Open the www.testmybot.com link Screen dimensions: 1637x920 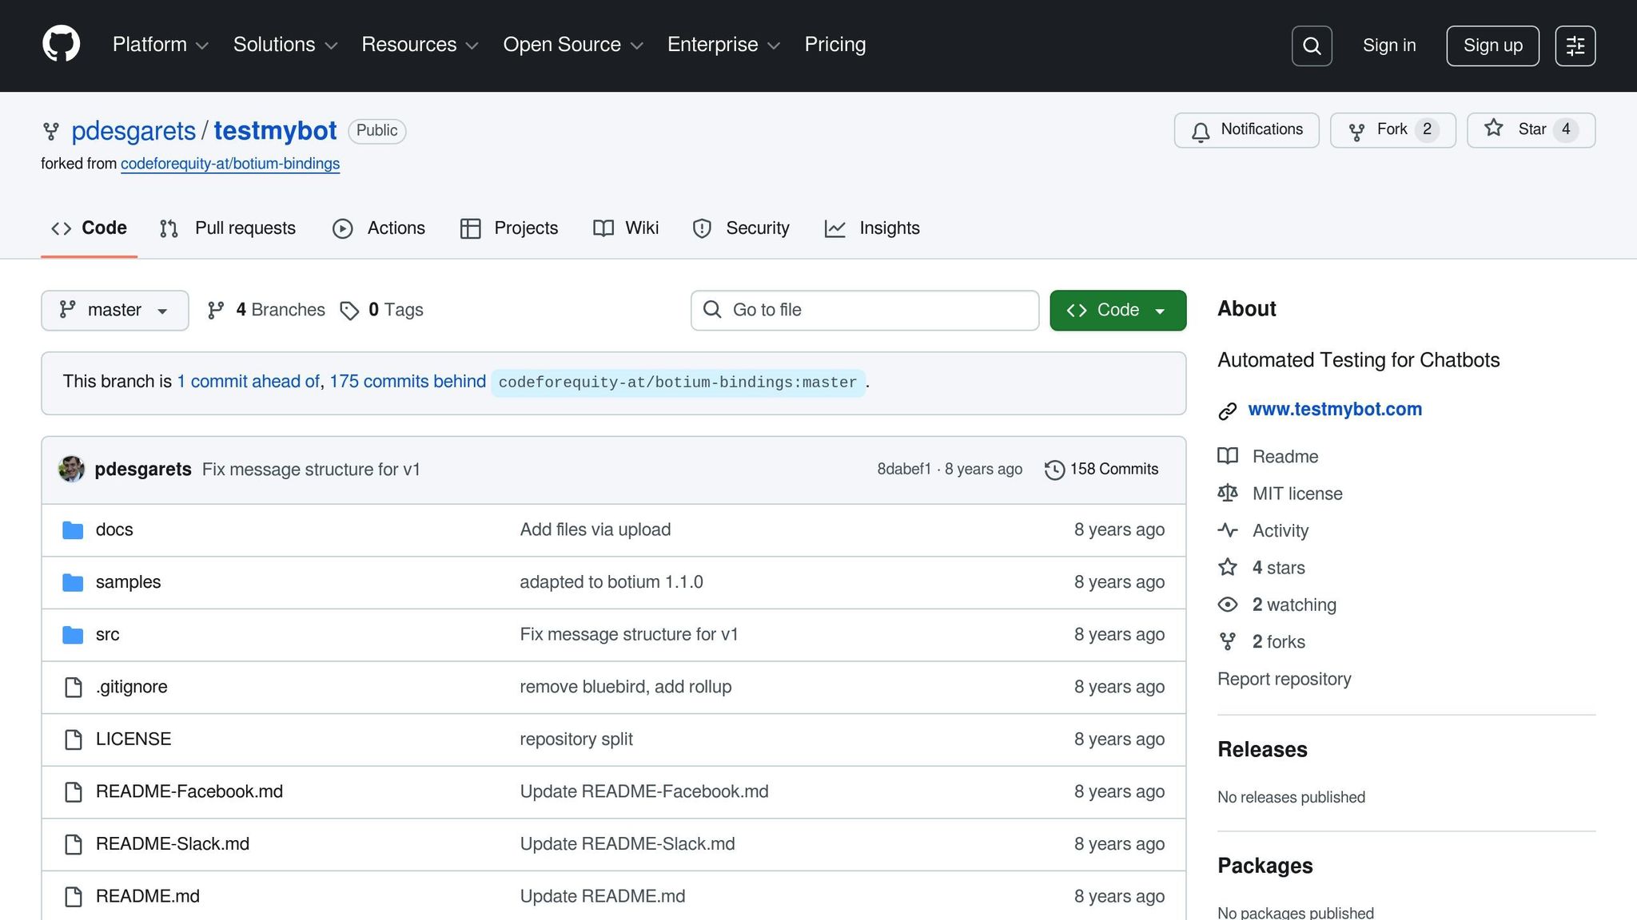tap(1334, 409)
